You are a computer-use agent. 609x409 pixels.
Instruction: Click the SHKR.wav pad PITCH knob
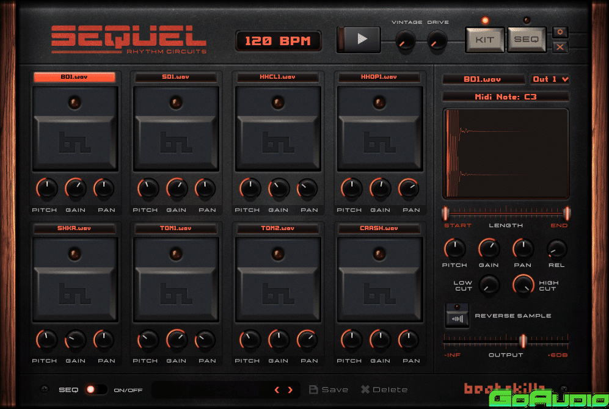[46, 339]
